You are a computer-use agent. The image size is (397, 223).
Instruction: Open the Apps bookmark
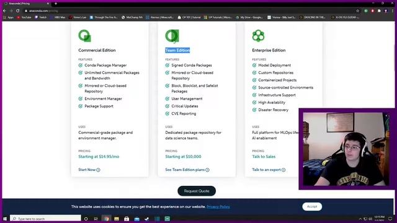[x=8, y=17]
